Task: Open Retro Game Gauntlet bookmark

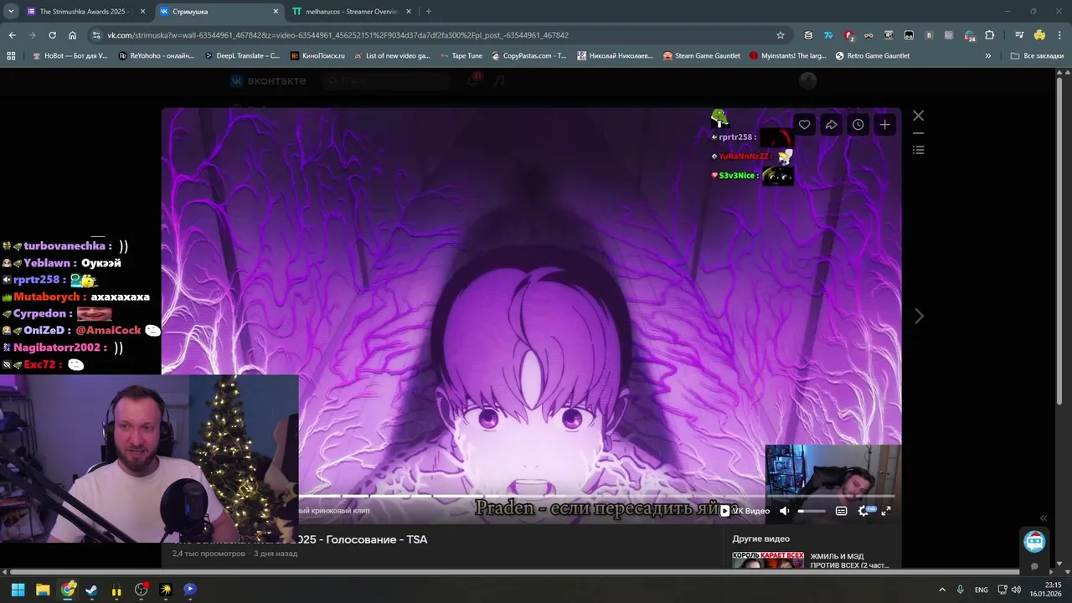Action: click(872, 56)
